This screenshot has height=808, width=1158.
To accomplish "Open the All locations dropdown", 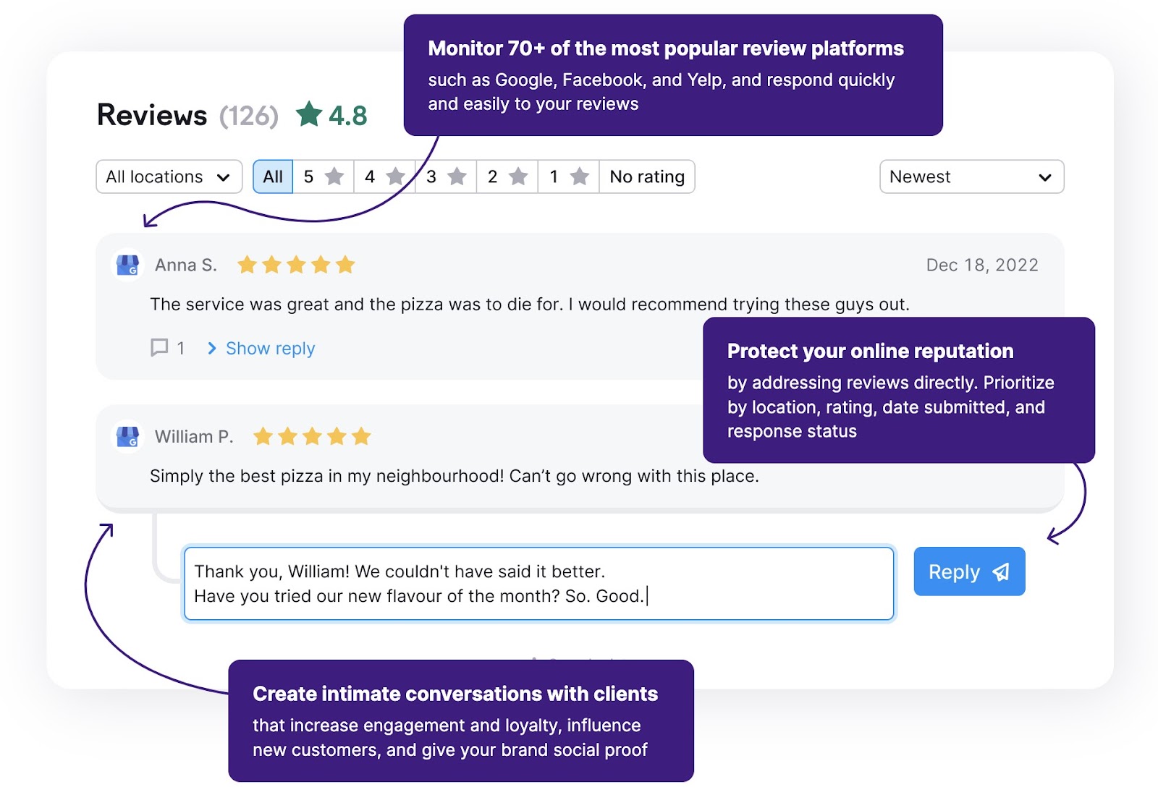I will pos(169,176).
